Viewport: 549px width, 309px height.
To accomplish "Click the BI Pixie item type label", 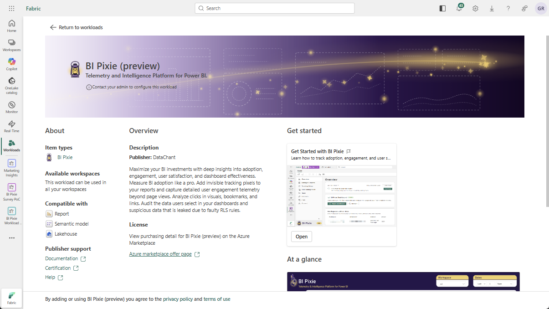I will 65,157.
